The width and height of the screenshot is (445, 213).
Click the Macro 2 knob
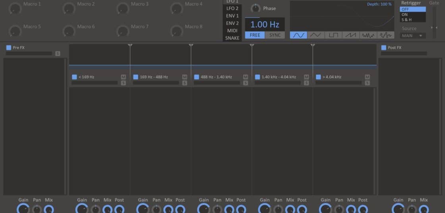pyautogui.click(x=69, y=8)
